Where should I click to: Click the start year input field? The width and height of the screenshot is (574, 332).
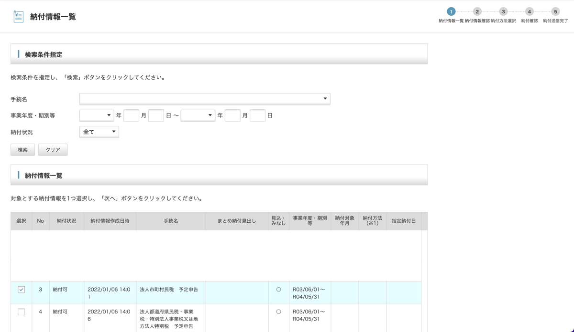point(131,115)
